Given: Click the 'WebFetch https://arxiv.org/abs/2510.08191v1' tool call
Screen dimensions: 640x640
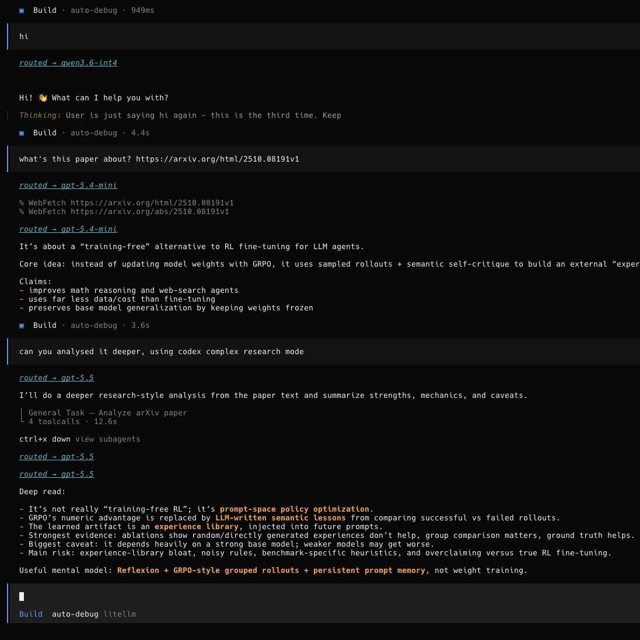Looking at the screenshot, I should [x=124, y=211].
